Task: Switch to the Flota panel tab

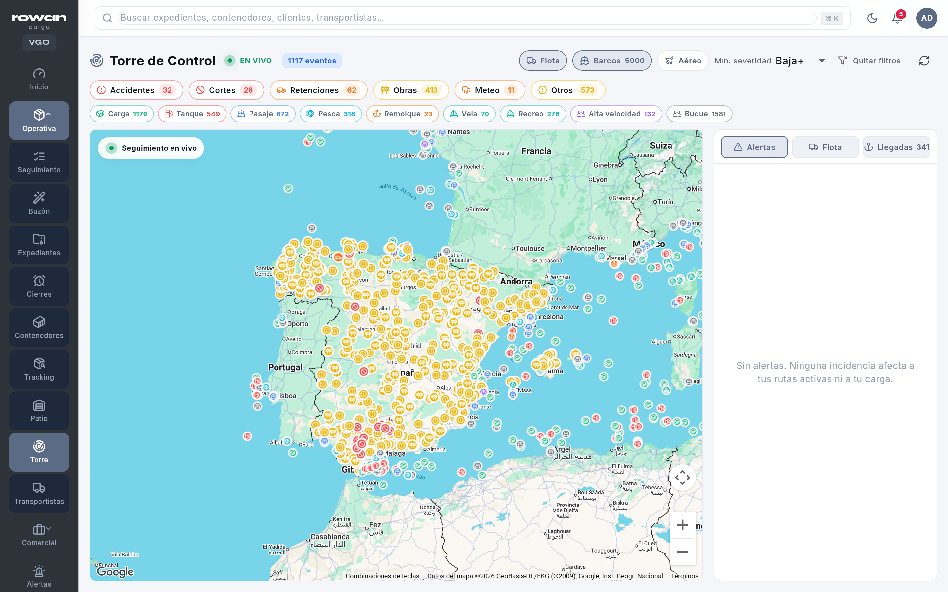Action: click(x=826, y=147)
